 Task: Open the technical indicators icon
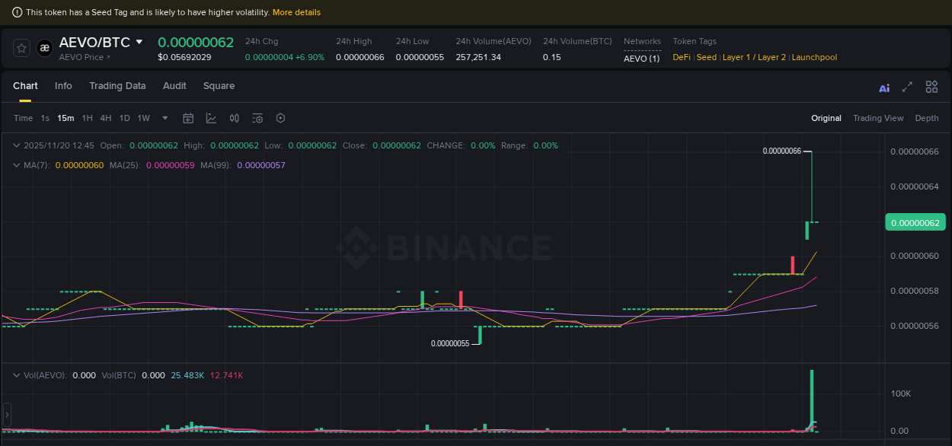pos(234,118)
